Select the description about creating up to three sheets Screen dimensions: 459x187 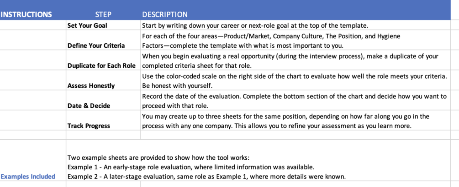(x=285, y=121)
